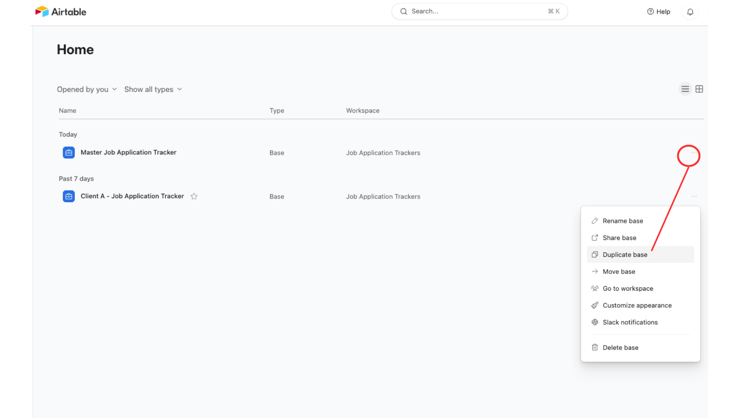Select Duplicate base from the menu

point(625,254)
